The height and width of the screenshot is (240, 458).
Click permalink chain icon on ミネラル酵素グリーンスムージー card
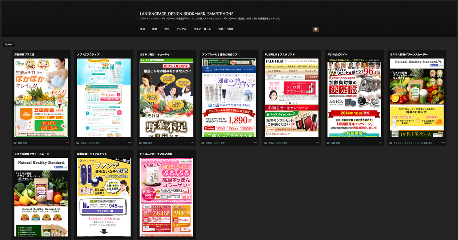click(x=443, y=143)
